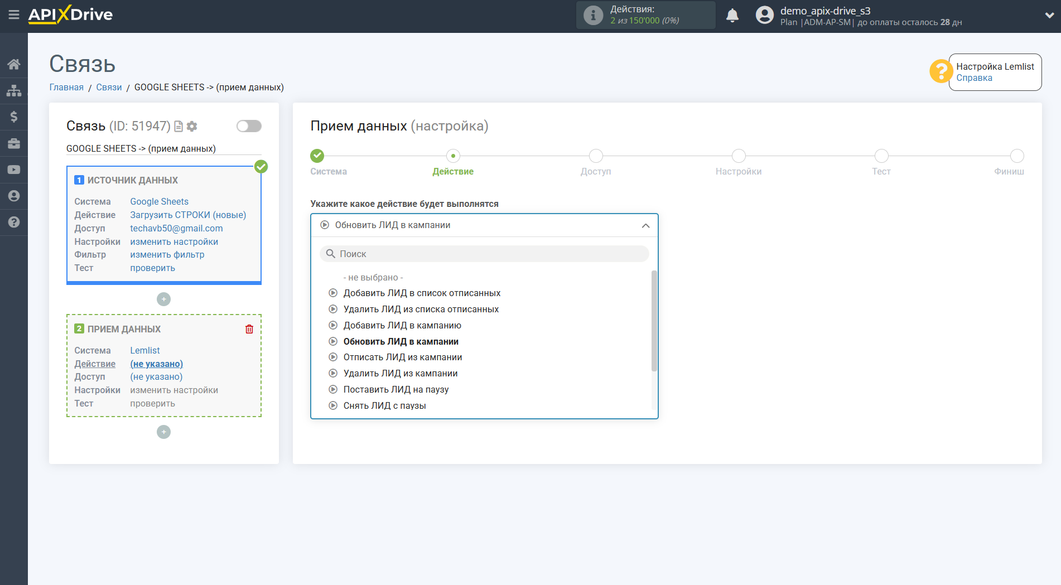This screenshot has width=1061, height=585.
Task: Select 'Обновить ЛИД в кампании' option
Action: click(x=401, y=342)
